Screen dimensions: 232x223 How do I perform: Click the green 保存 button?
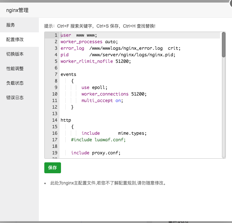[53, 168]
